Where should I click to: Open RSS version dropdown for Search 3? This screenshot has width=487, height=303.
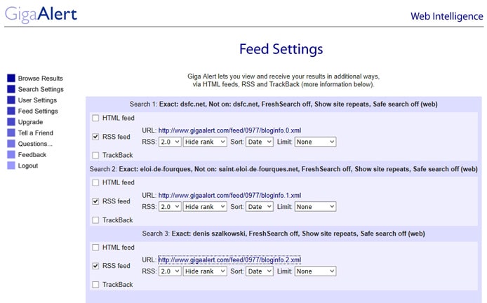170,271
